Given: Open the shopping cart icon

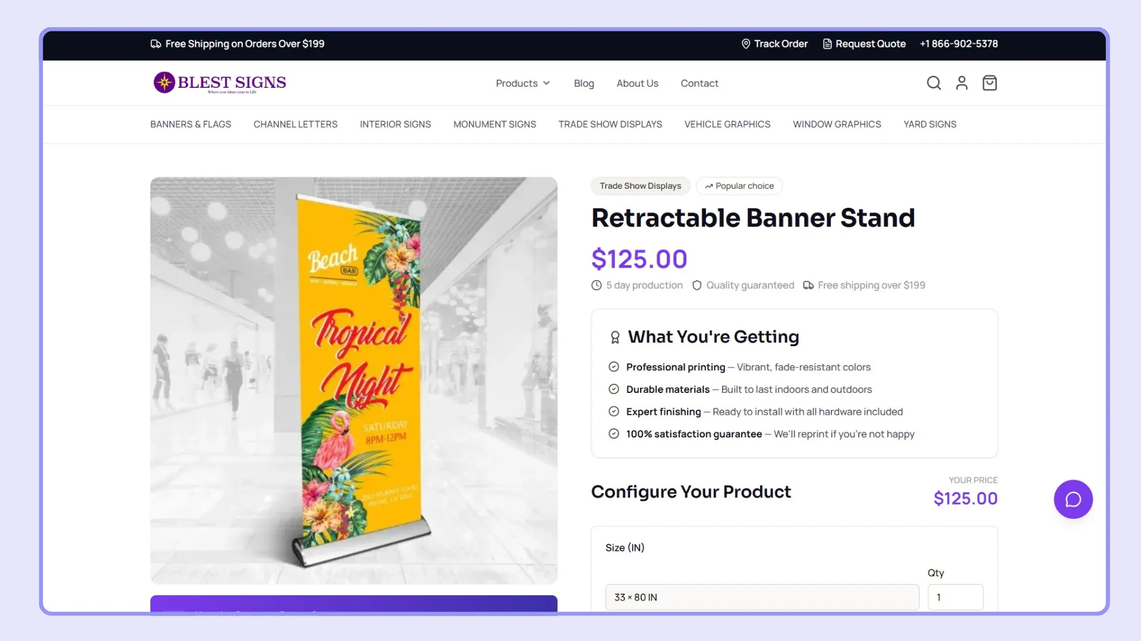Looking at the screenshot, I should click(989, 83).
